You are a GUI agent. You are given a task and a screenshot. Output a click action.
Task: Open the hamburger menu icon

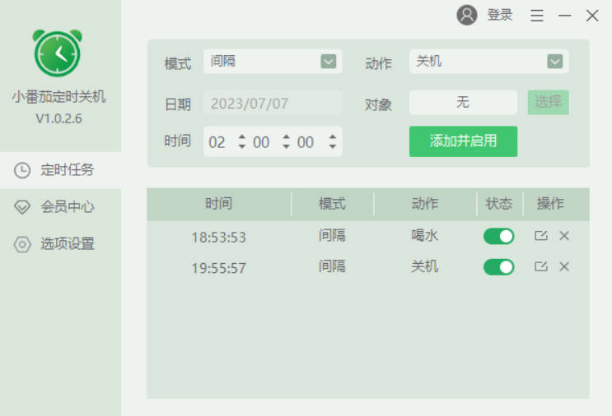537,16
